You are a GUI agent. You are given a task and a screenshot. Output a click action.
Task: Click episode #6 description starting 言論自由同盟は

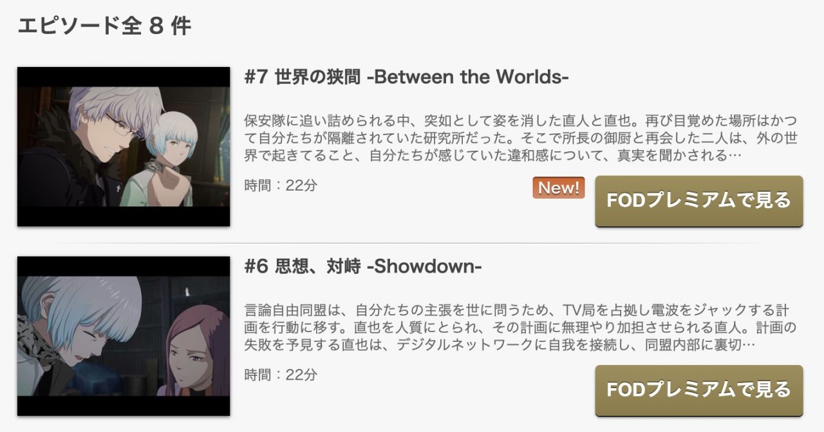(x=521, y=327)
